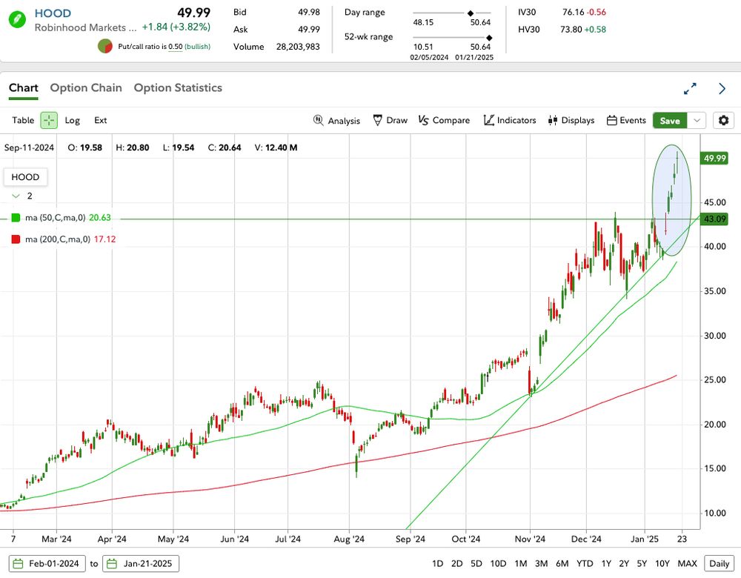
Task: Click green swatch of 50-day MA
Action: tap(16, 218)
